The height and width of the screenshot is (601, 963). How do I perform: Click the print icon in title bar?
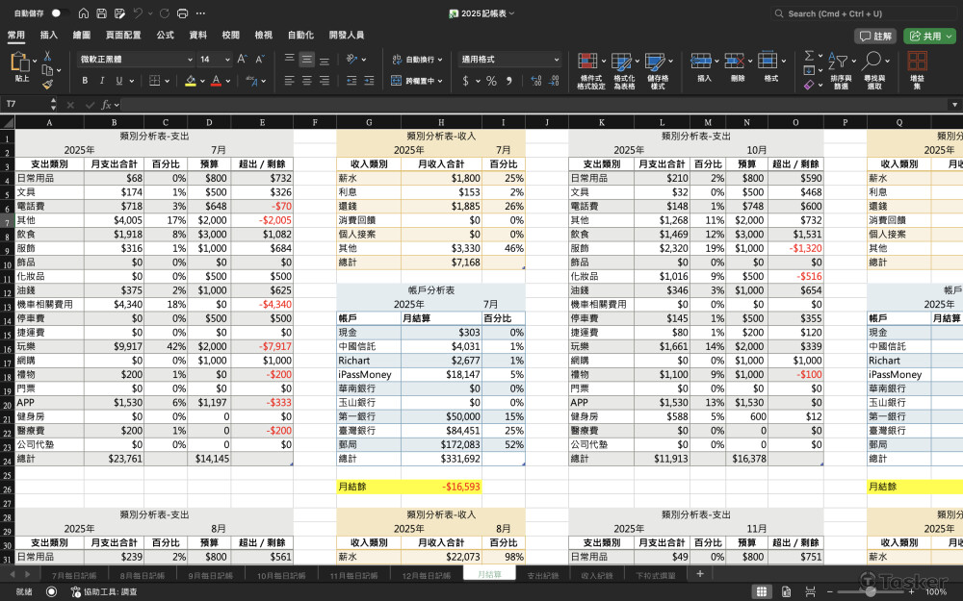click(x=183, y=13)
